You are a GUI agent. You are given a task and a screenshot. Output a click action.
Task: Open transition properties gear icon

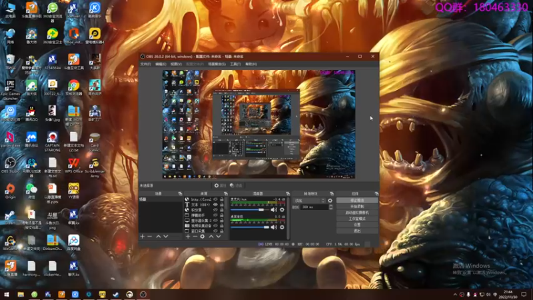(x=330, y=201)
